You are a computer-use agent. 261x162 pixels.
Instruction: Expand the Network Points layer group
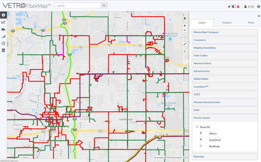225,63
